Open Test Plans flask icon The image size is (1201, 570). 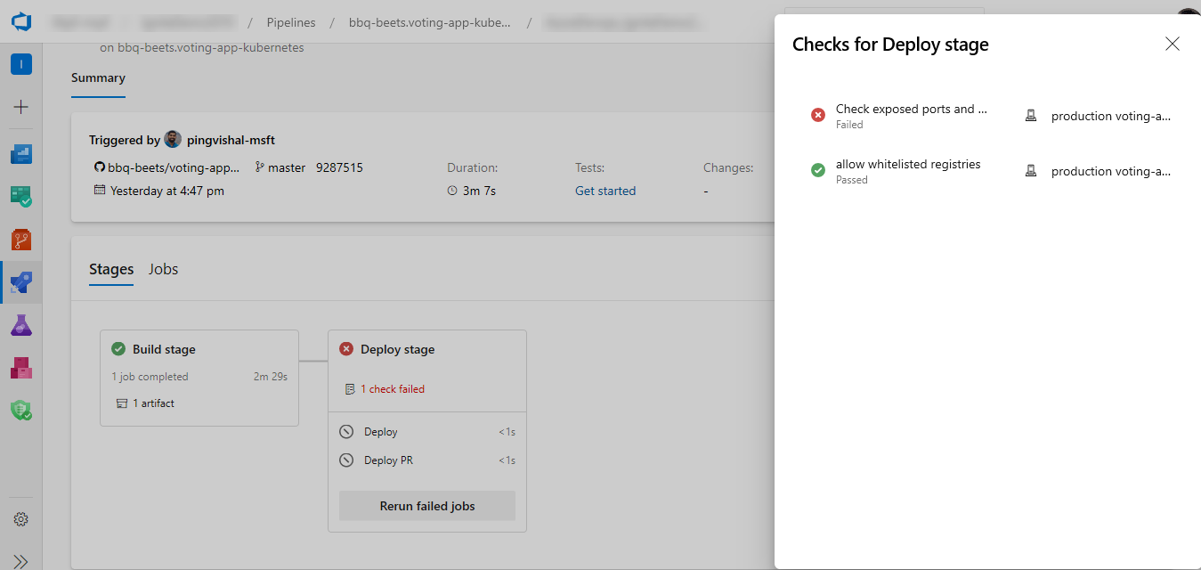click(20, 325)
